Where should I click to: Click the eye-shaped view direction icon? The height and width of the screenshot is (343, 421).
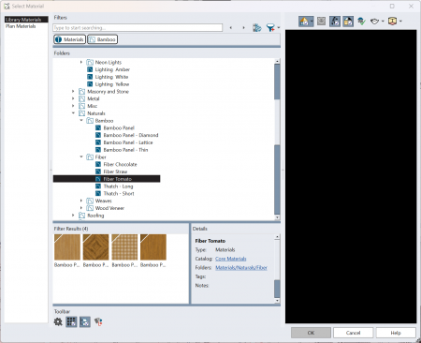click(x=374, y=22)
